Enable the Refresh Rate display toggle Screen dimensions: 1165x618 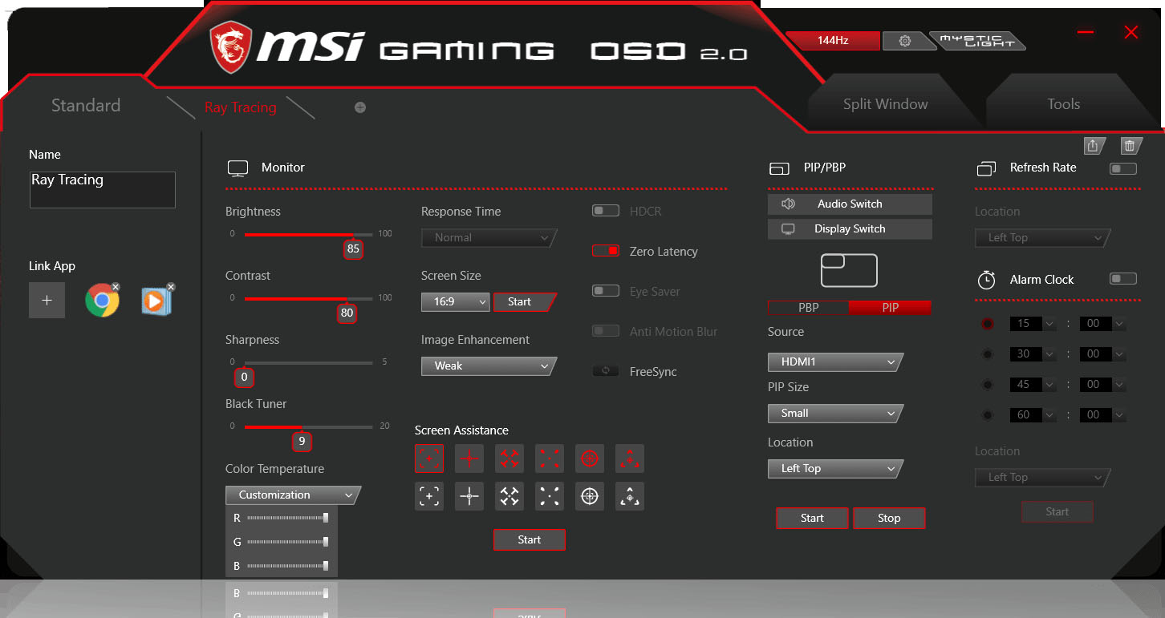click(1123, 168)
